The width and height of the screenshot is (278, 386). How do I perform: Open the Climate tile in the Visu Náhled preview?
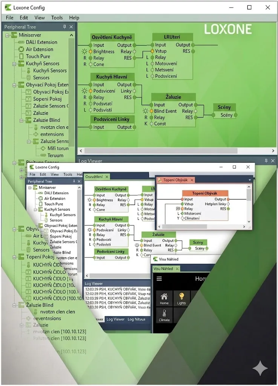(x=164, y=316)
